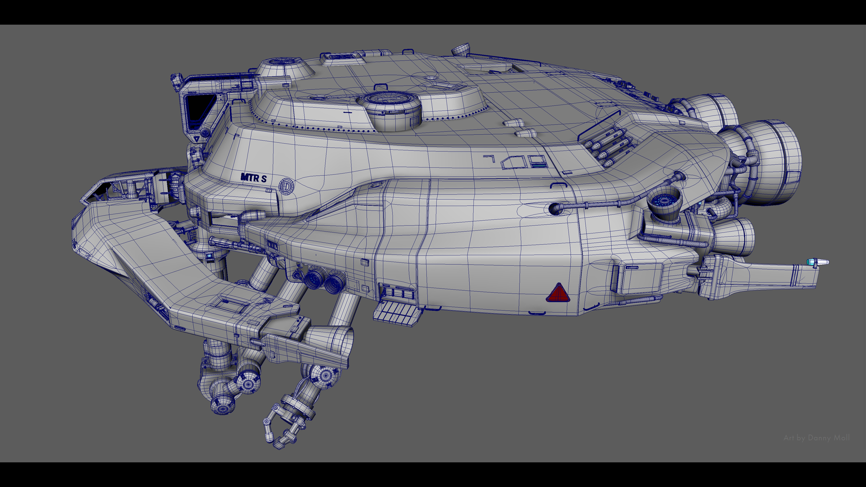Viewport: 866px width, 487px height.
Task: Click the small dome on top rear hull
Action: pos(460,50)
